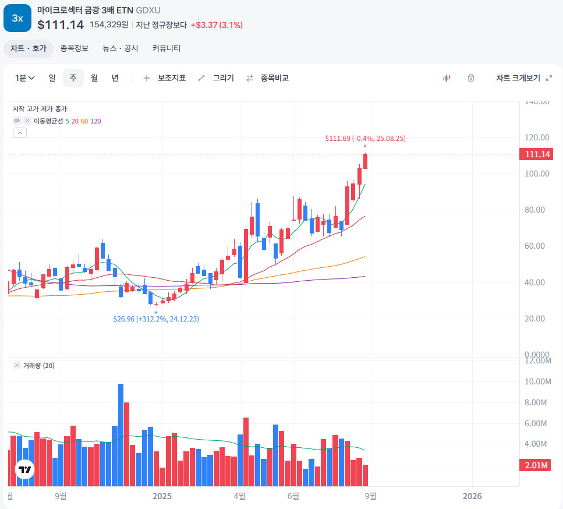Viewport: 563px width, 509px height.
Task: Click the 20 moving average color label
Action: (75, 121)
